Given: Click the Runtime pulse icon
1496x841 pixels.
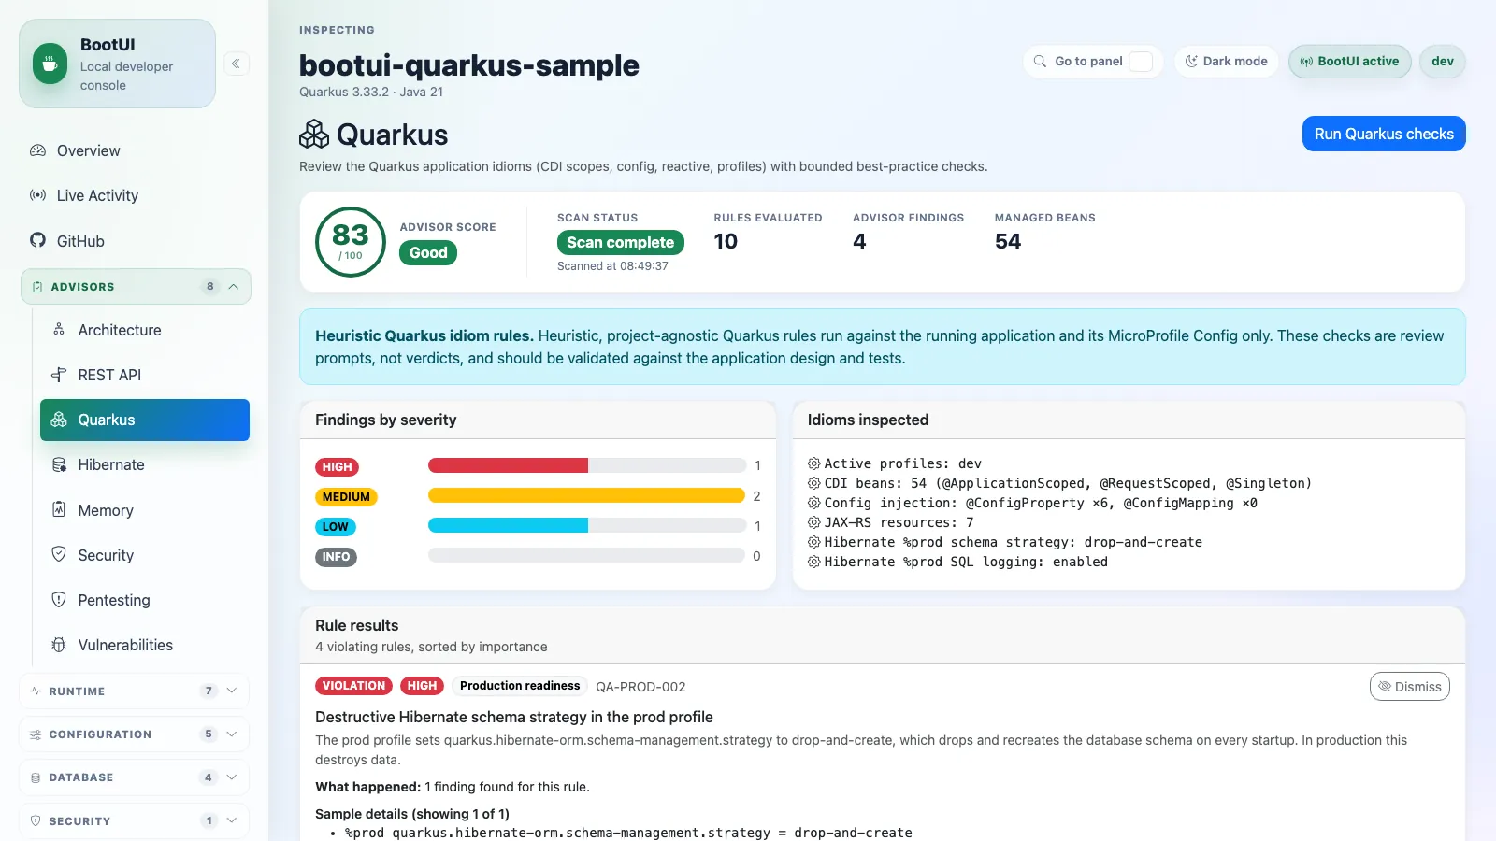Looking at the screenshot, I should click(x=36, y=691).
